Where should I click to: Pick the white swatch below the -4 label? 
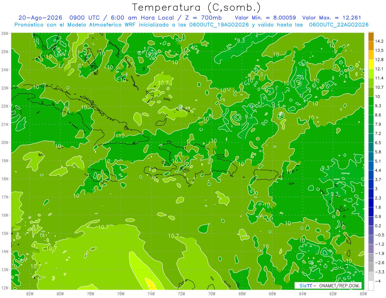[371, 285]
